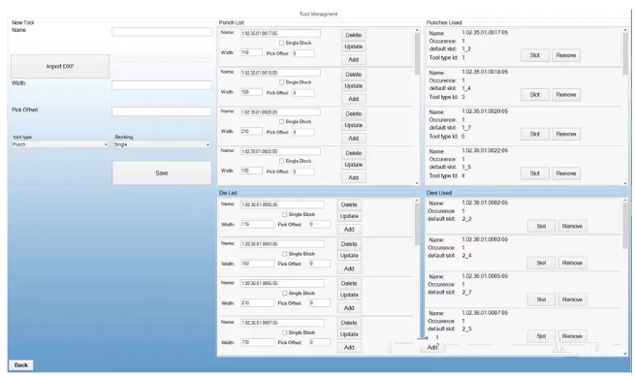Save the new tool

[162, 172]
